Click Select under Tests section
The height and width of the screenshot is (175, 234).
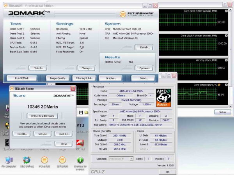pos(38,68)
